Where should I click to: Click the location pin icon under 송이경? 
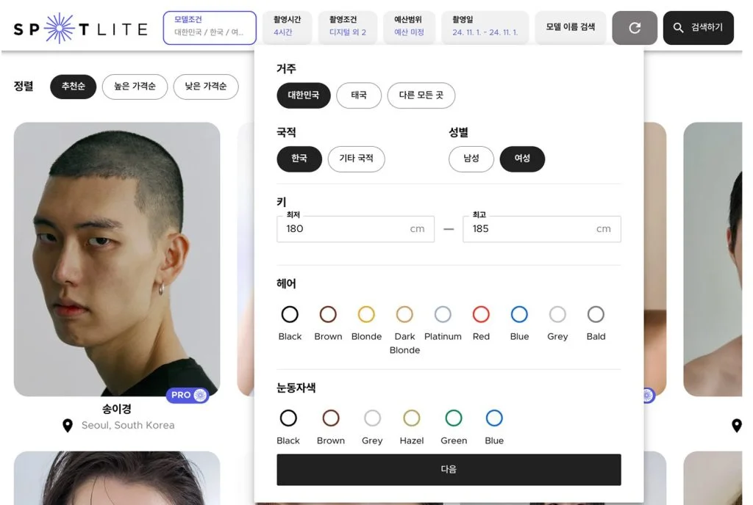[68, 425]
